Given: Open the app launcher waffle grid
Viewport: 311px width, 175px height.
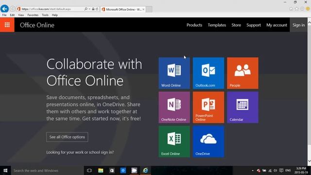Looking at the screenshot, I should click(x=7, y=25).
